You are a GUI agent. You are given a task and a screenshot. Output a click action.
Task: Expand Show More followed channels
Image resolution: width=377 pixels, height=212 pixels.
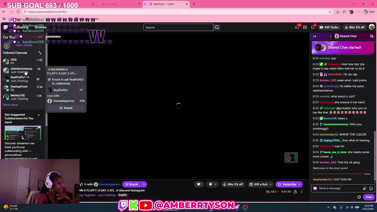tap(10, 105)
